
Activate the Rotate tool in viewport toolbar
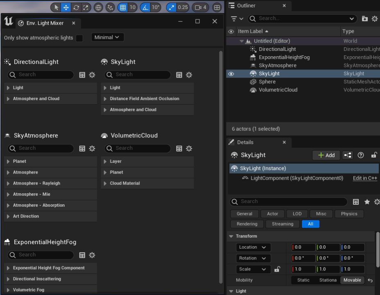click(76, 7)
